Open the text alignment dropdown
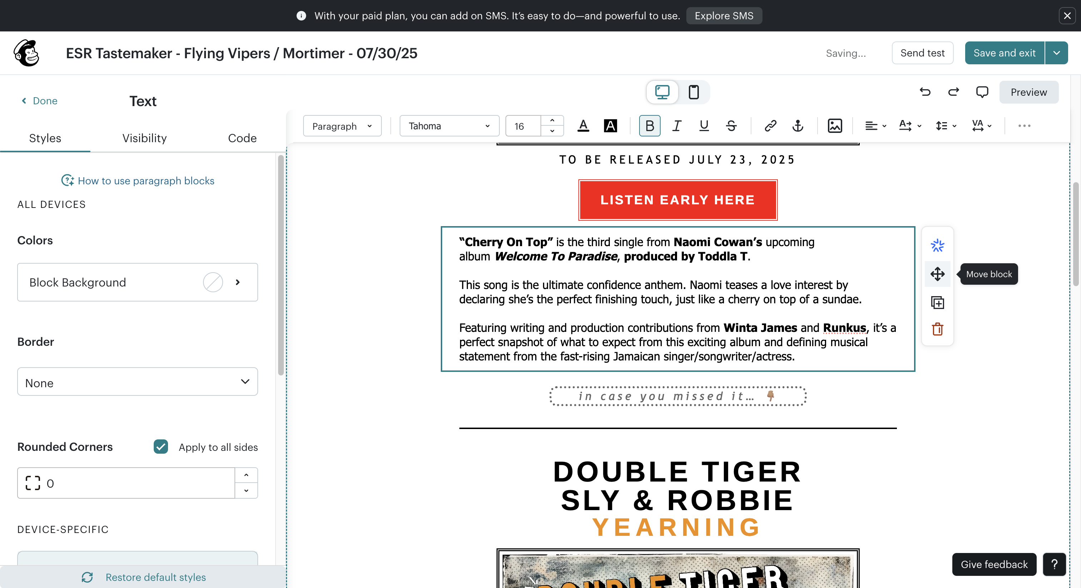Viewport: 1081px width, 588px height. tap(875, 126)
